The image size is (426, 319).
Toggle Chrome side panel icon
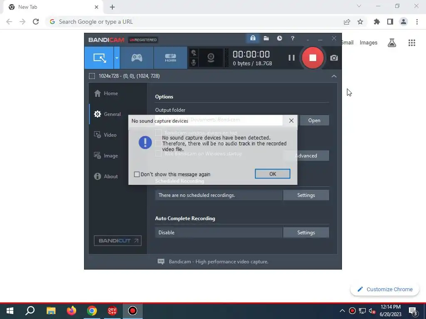[390, 22]
